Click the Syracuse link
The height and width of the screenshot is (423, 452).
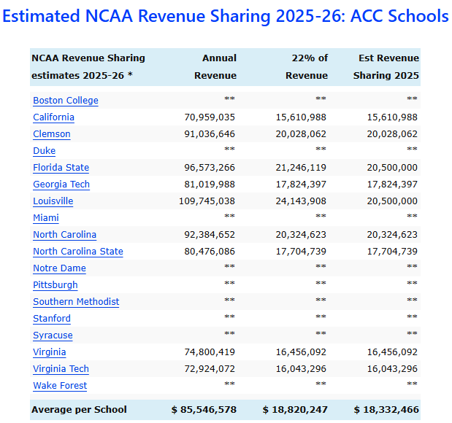(x=53, y=335)
